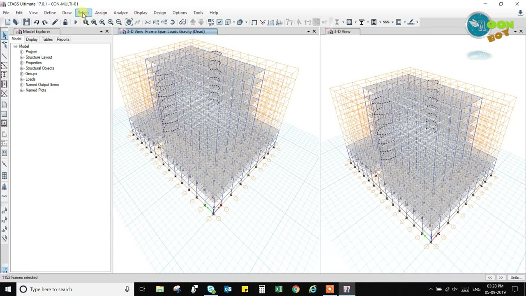Collapse the Model root tree node
This screenshot has height=296, width=526.
[x=15, y=46]
